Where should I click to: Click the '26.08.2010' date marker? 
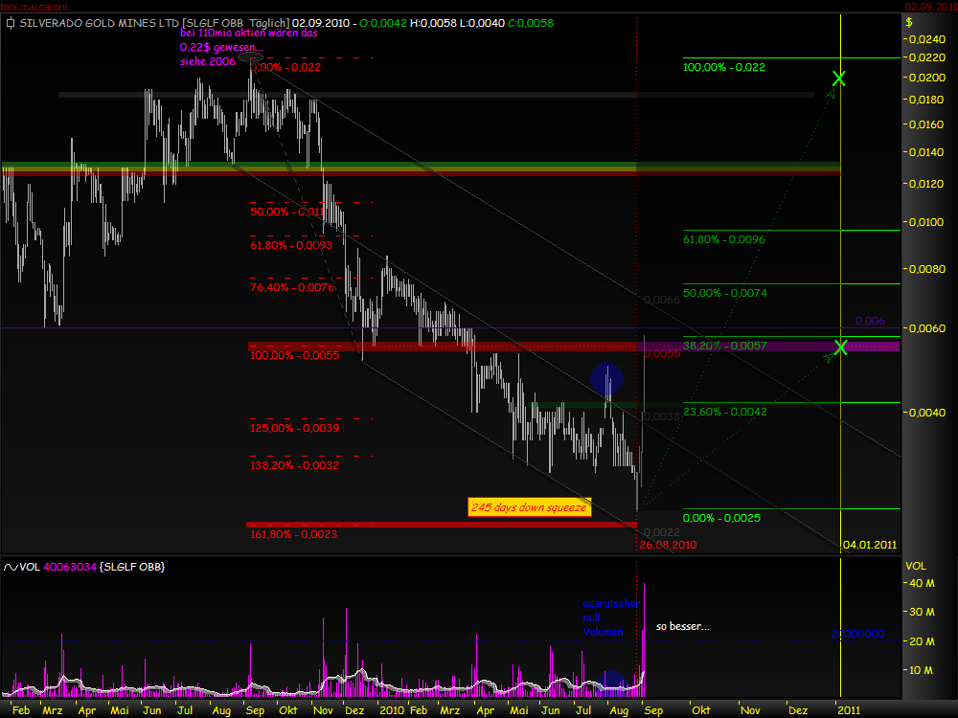[668, 544]
